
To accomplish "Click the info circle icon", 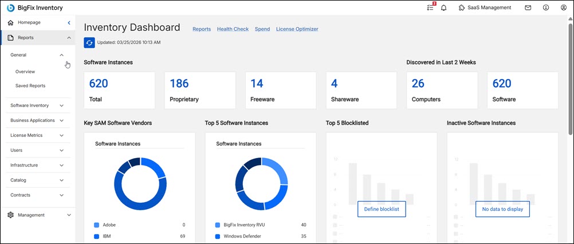I will pos(546,7).
